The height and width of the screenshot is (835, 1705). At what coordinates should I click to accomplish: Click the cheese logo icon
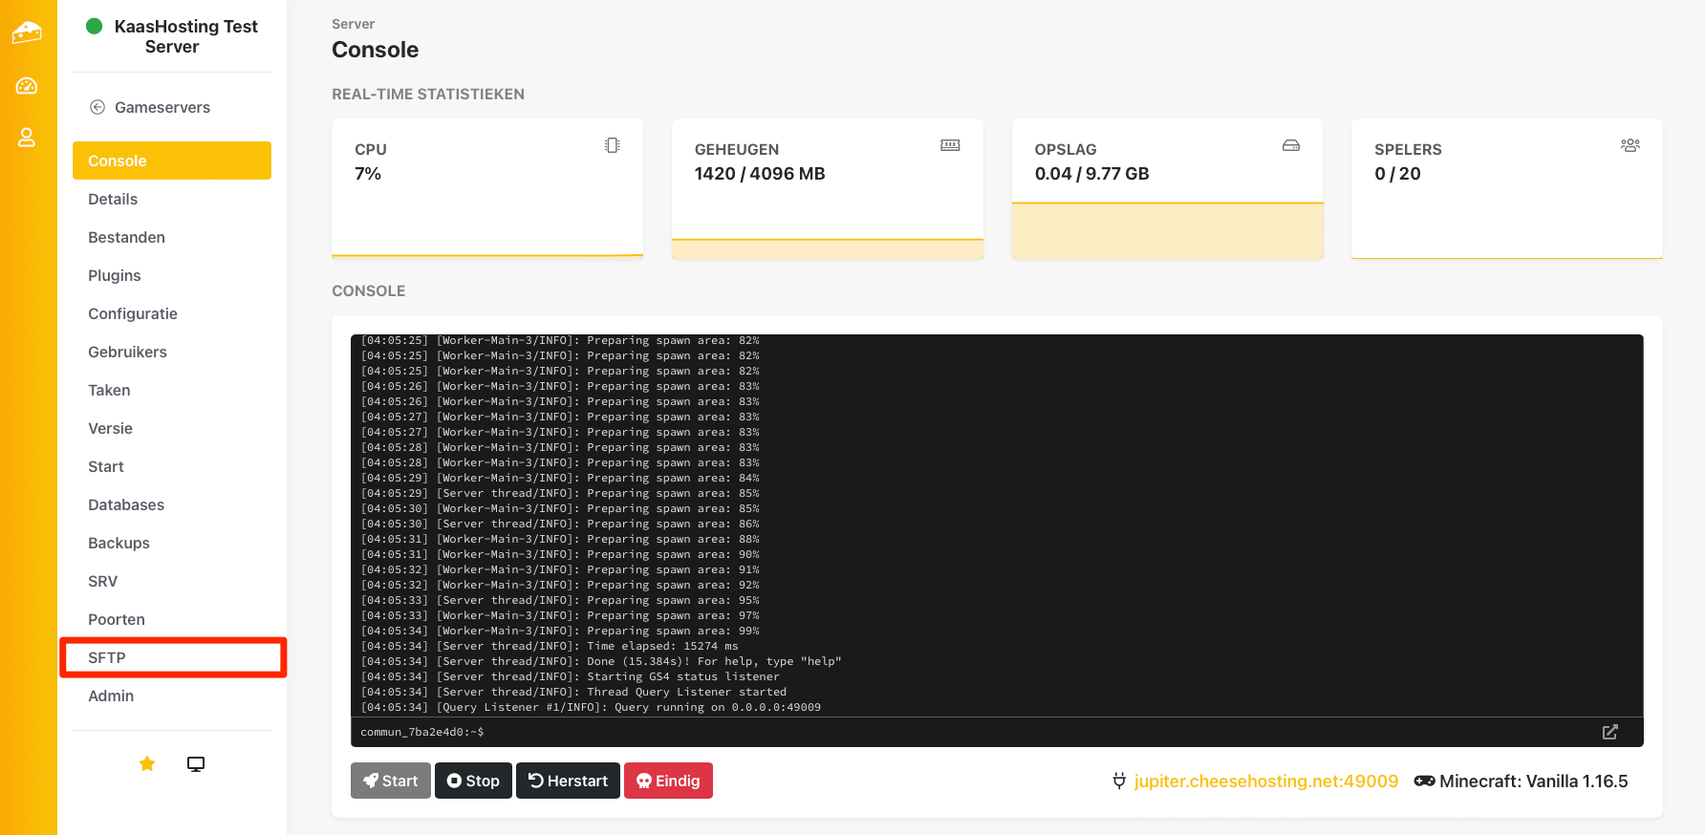pos(27,32)
